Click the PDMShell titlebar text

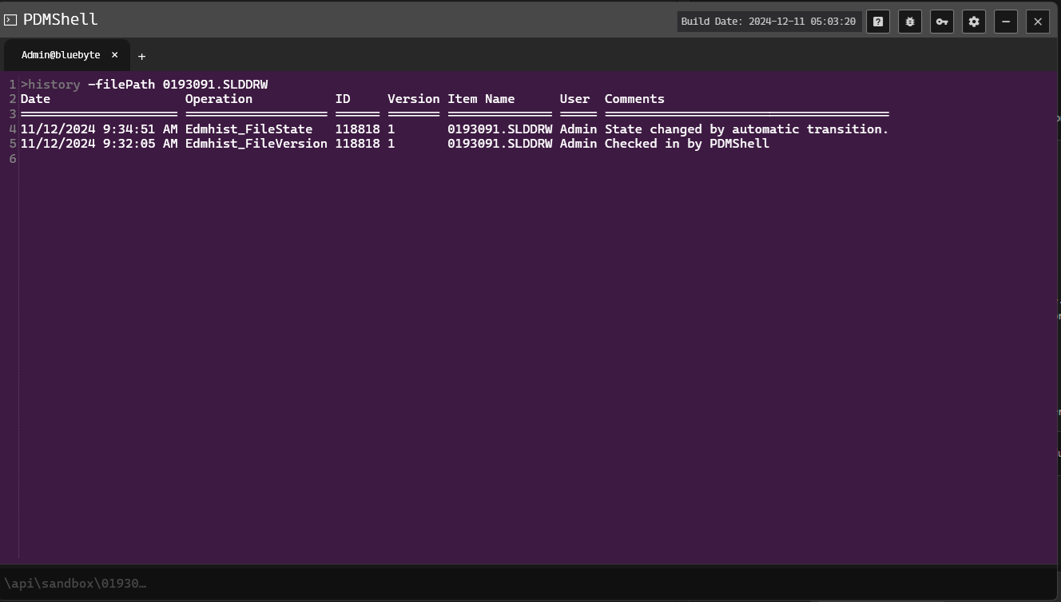(59, 19)
